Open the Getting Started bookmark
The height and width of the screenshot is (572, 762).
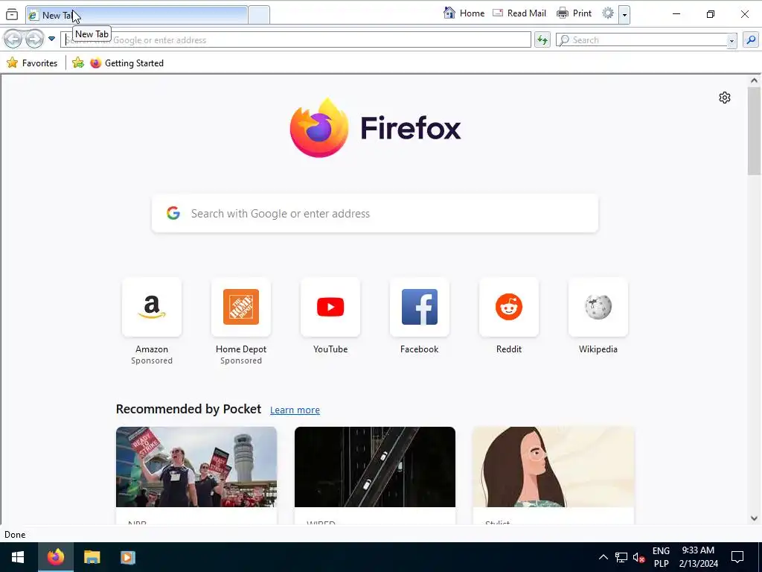(x=127, y=63)
